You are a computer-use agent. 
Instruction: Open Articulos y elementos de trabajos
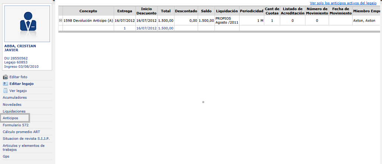tap(24, 148)
